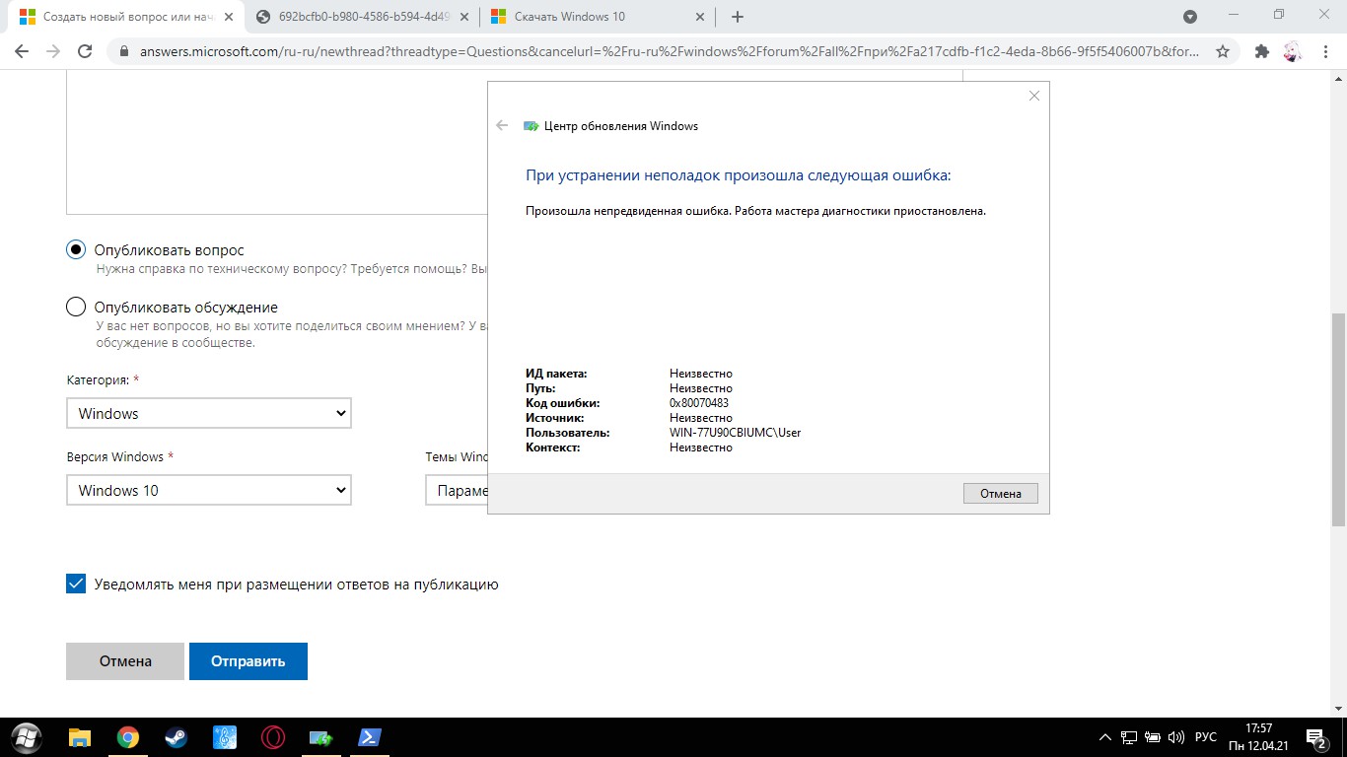Open the Action Center notifications icon
The width and height of the screenshot is (1347, 757).
(x=1316, y=737)
